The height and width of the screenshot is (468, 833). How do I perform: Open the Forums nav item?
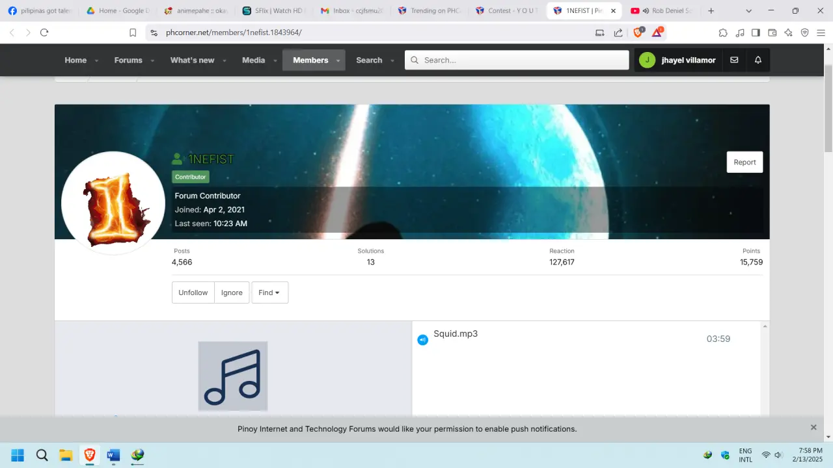[x=128, y=60]
